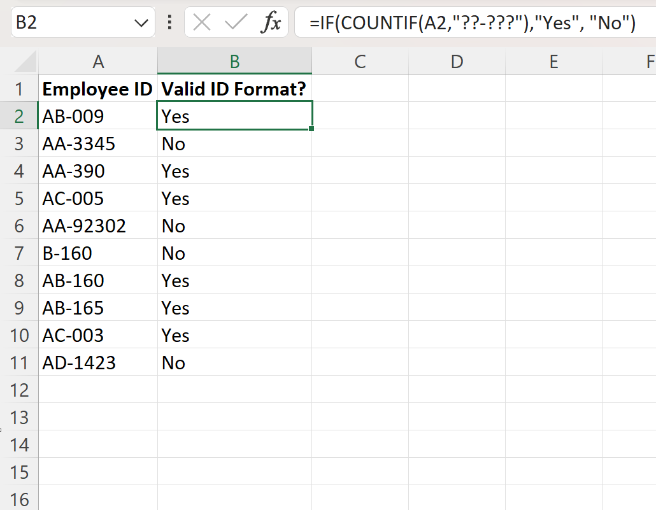Select column E header
This screenshot has width=656, height=510.
pos(553,62)
